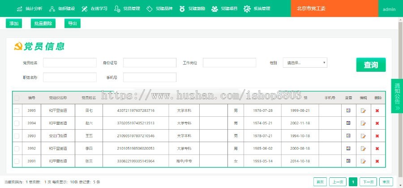Edit icon for member 3994 赵六
Screen dimensions: 403x188
[x=363, y=123]
